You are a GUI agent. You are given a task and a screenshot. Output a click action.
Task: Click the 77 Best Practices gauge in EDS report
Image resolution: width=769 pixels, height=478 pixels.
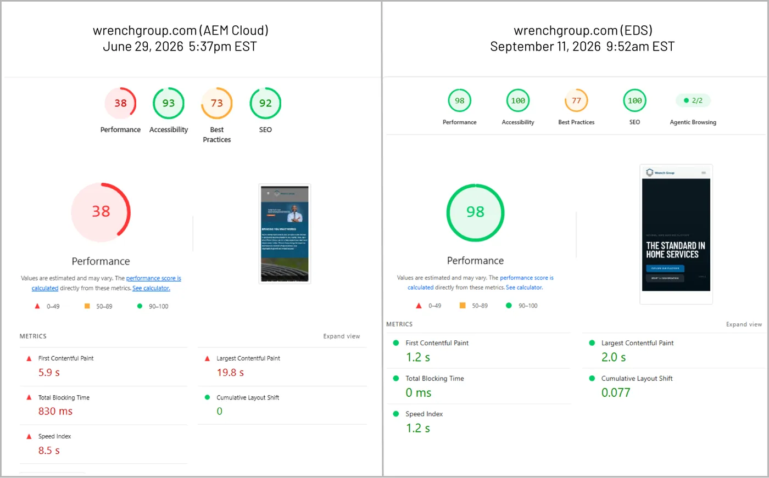(x=576, y=100)
